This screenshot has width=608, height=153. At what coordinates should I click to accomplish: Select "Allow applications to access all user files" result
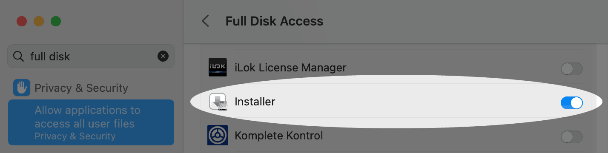pyautogui.click(x=91, y=122)
